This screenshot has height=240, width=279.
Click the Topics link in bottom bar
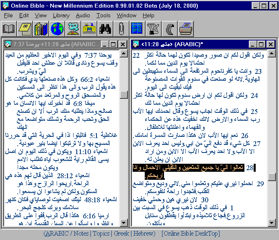(101, 233)
